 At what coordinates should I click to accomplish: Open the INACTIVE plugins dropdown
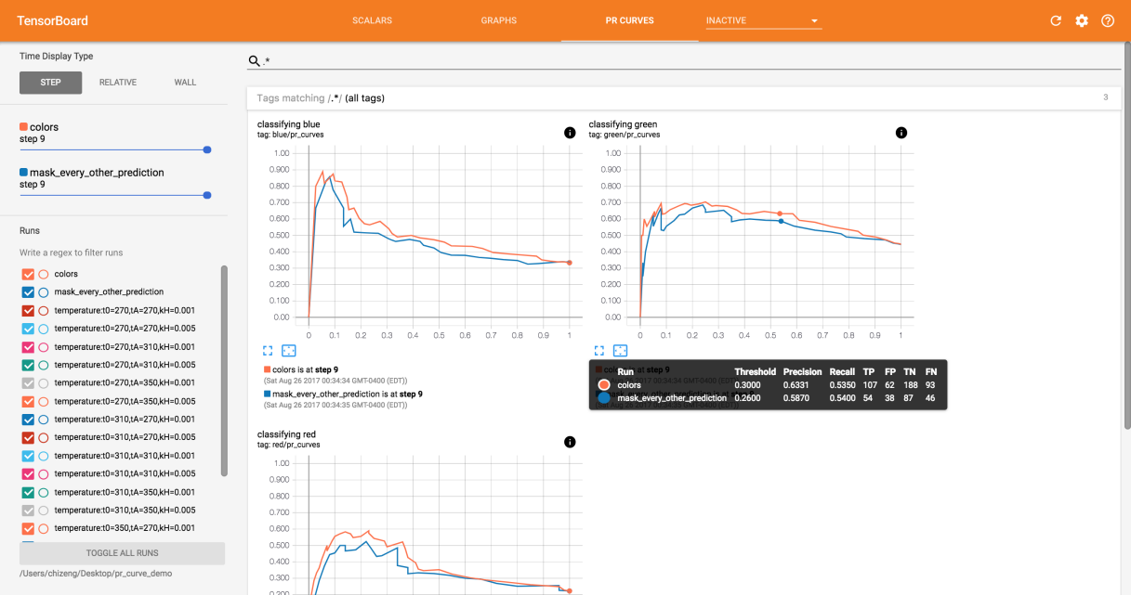[764, 20]
